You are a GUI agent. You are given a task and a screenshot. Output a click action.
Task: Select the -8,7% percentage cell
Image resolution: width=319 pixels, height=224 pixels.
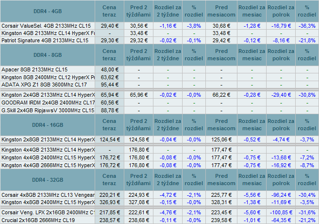pos(307,165)
